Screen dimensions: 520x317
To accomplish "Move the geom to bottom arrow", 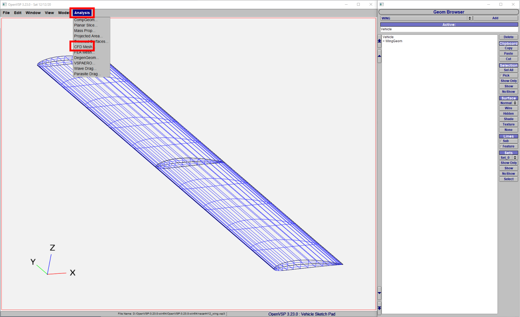I will point(379,308).
